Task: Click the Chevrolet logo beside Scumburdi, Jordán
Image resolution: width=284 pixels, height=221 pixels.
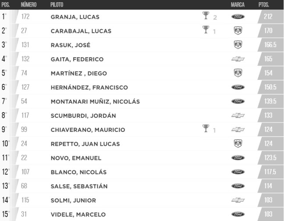Action: pyautogui.click(x=238, y=115)
